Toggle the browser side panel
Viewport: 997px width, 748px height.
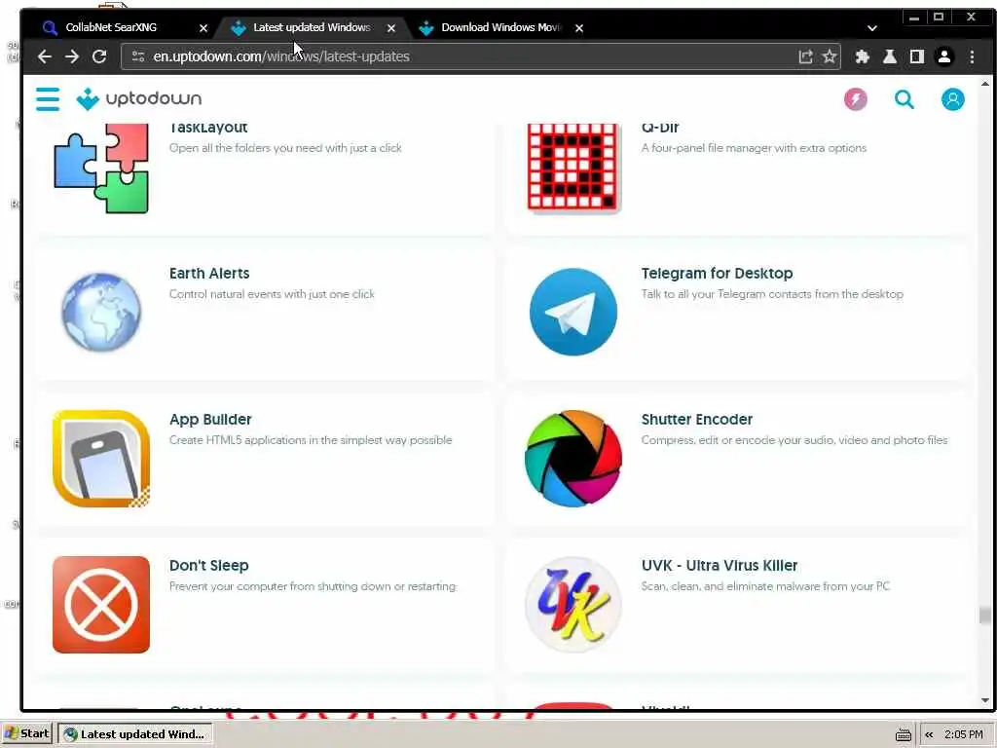(917, 56)
